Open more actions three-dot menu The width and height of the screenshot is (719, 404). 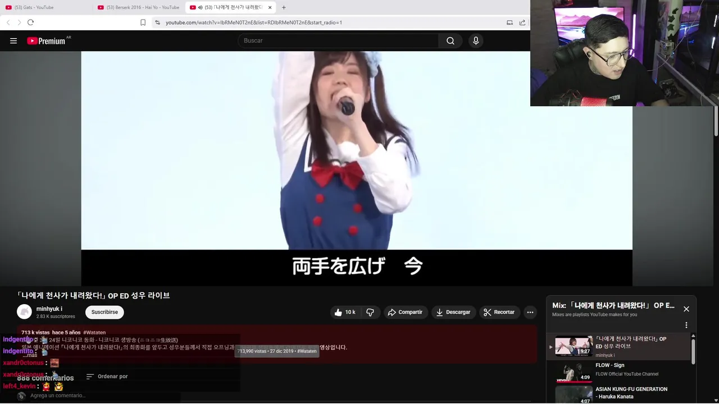(x=530, y=312)
